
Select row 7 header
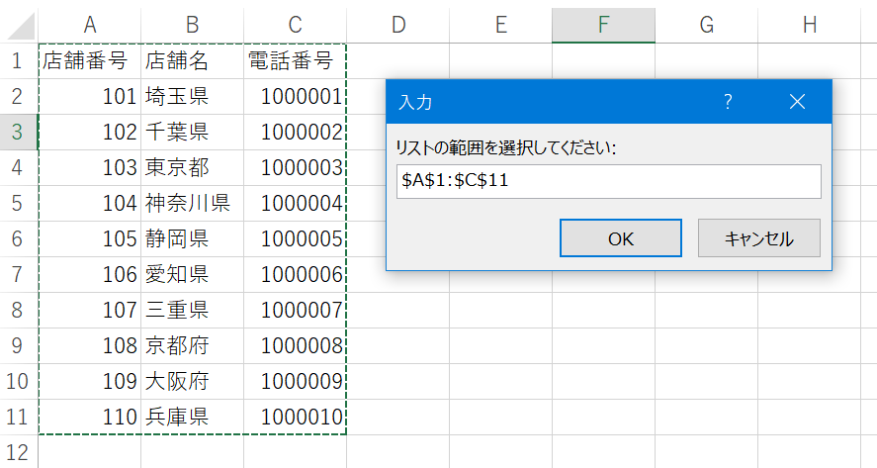tap(17, 274)
